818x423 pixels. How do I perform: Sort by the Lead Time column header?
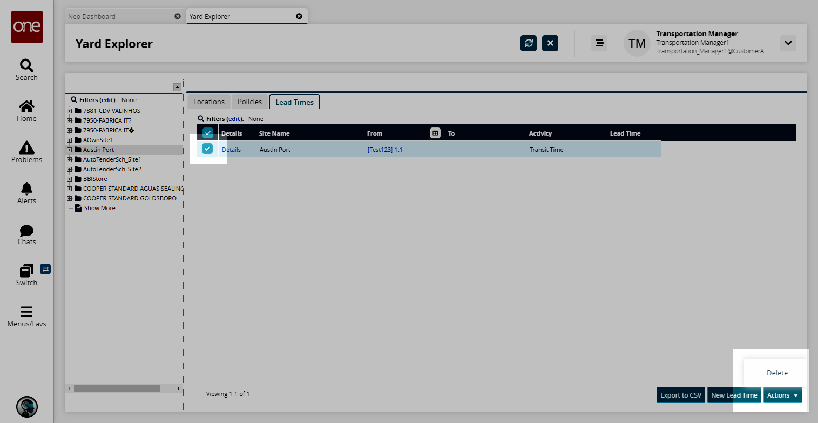(634, 133)
